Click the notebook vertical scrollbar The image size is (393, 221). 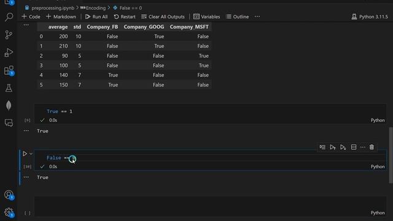[391, 155]
